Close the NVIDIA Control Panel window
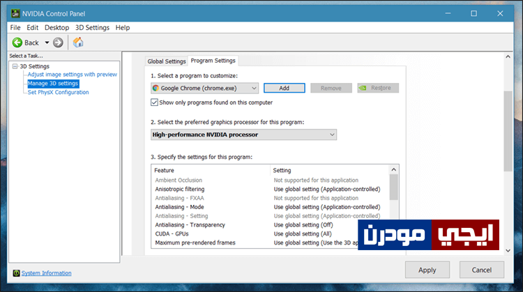The image size is (523, 292). point(500,13)
